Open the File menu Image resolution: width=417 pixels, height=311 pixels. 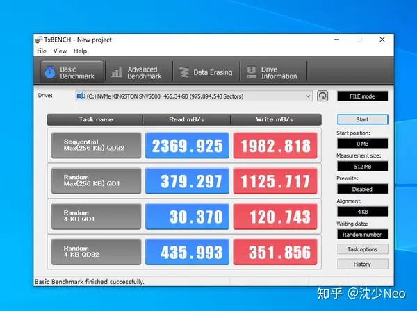coord(42,51)
